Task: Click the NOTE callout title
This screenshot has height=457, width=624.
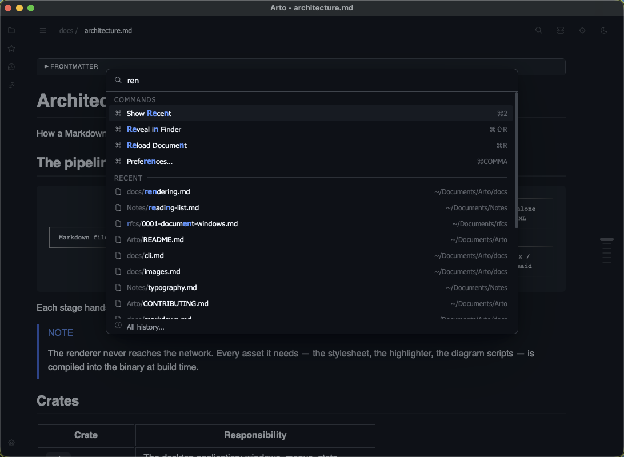Action: click(x=61, y=332)
